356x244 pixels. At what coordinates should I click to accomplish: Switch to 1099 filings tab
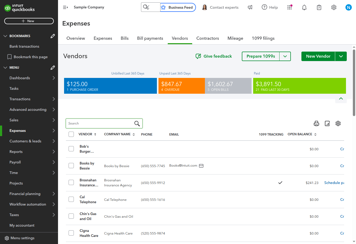[x=263, y=38]
